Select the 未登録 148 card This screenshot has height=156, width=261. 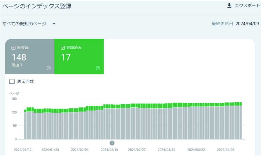coord(30,56)
